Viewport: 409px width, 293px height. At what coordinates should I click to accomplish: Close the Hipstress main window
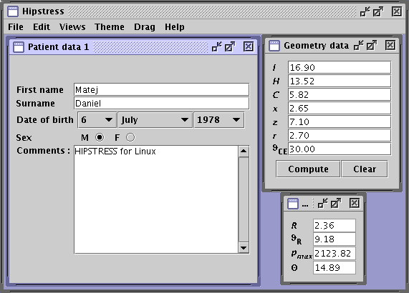point(397,11)
